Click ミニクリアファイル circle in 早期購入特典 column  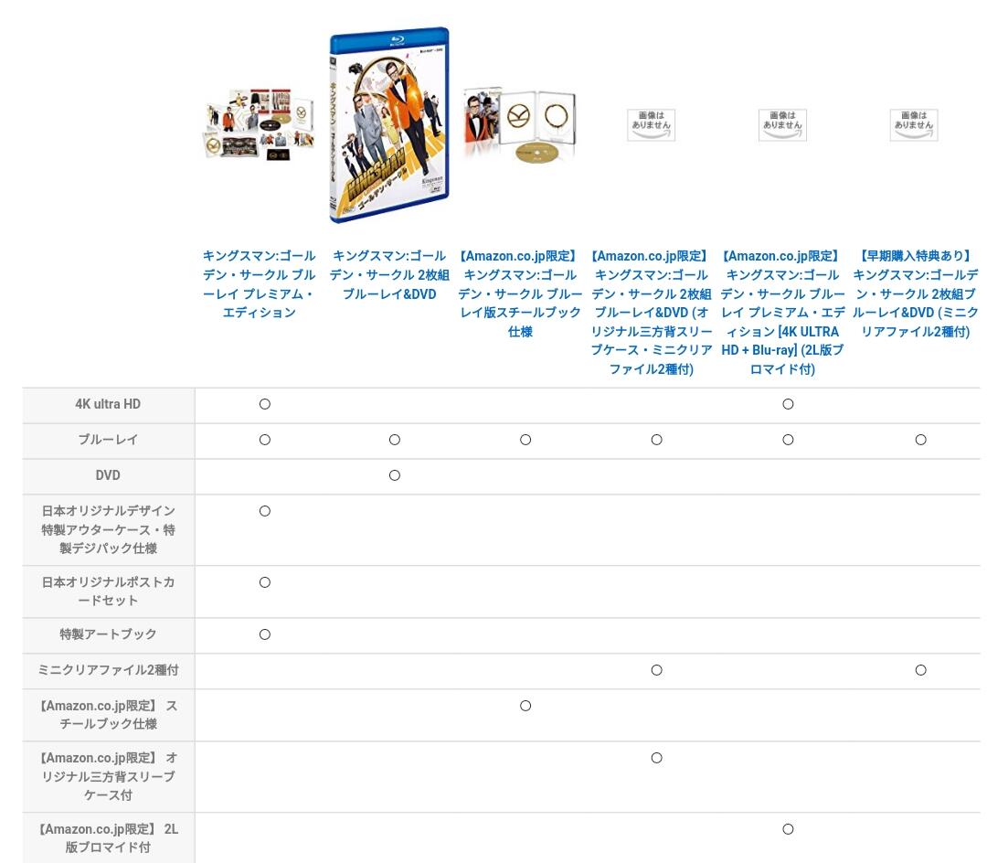click(921, 670)
